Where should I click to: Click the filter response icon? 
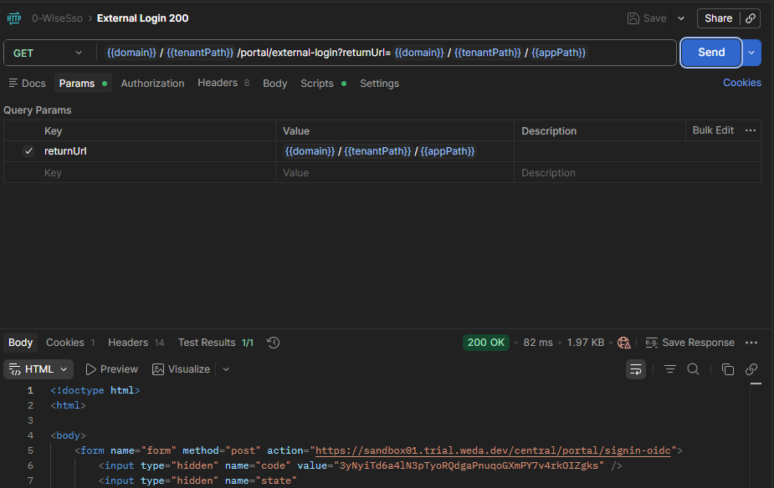click(670, 369)
